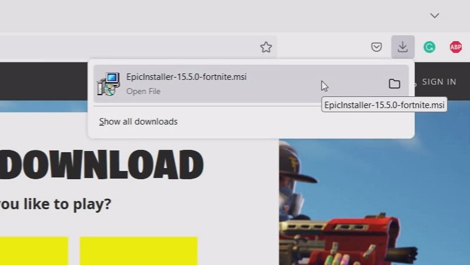
Task: Click the Fortnite character artwork image
Action: pyautogui.click(x=374, y=202)
